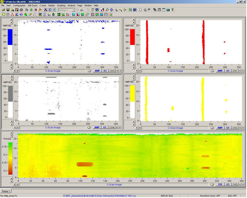Viewport: 247px width, 198px height.
Task: Click the down arrow below the thickness palette
Action: [11, 181]
